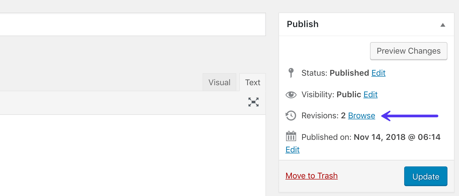459x196 pixels.
Task: Edit the post Status
Action: pos(378,73)
